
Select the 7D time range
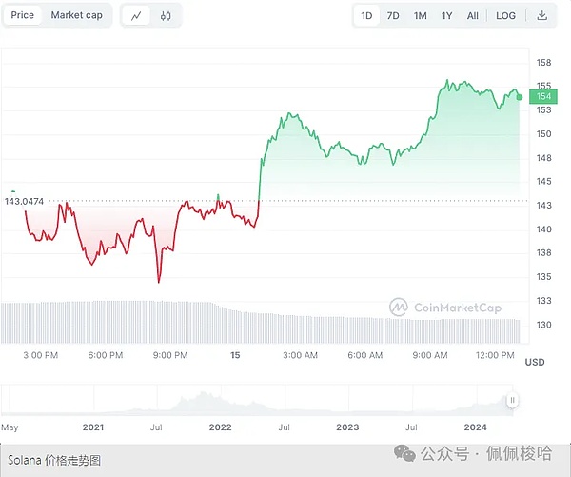[x=393, y=15]
